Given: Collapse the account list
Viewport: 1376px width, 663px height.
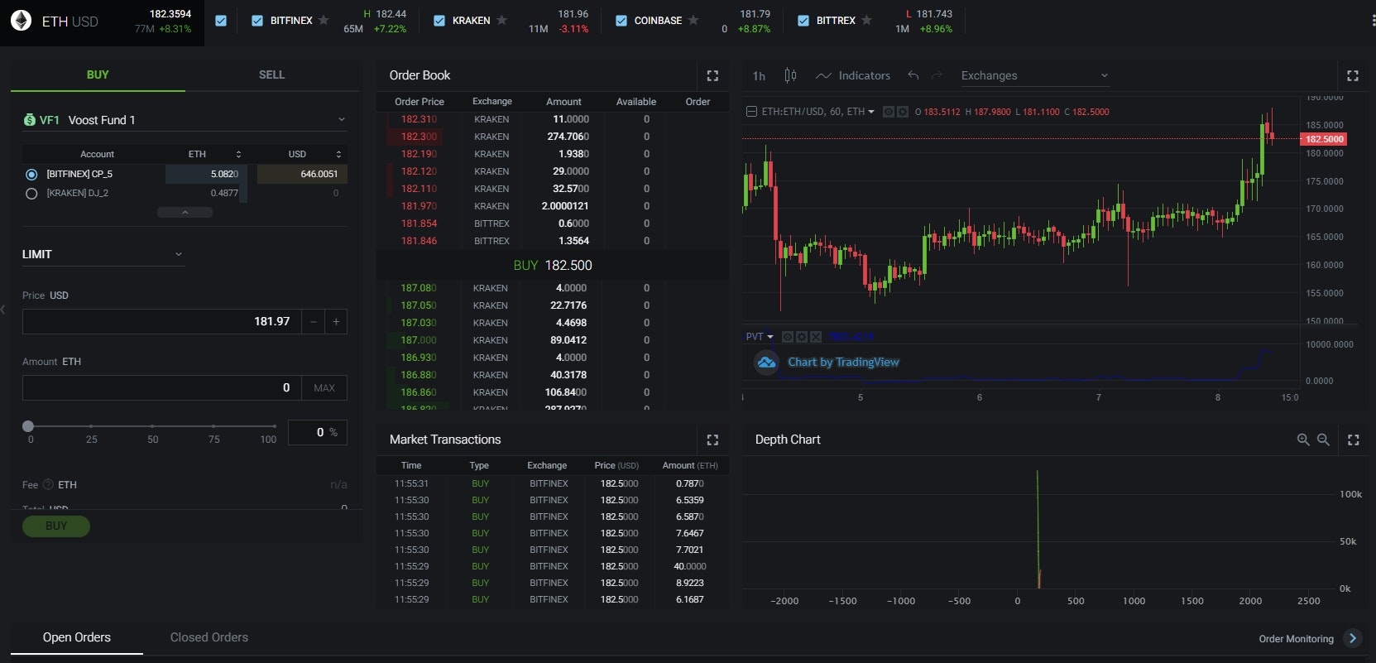Looking at the screenshot, I should pyautogui.click(x=185, y=213).
